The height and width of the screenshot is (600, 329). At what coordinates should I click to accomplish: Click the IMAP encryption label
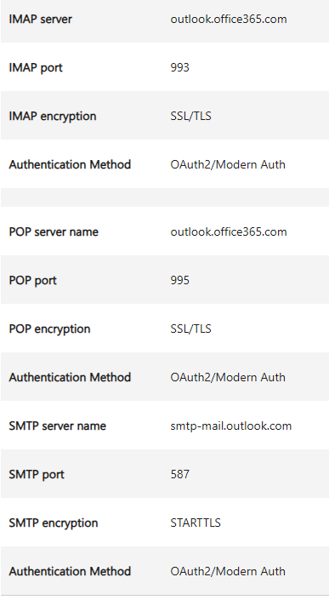tap(53, 117)
